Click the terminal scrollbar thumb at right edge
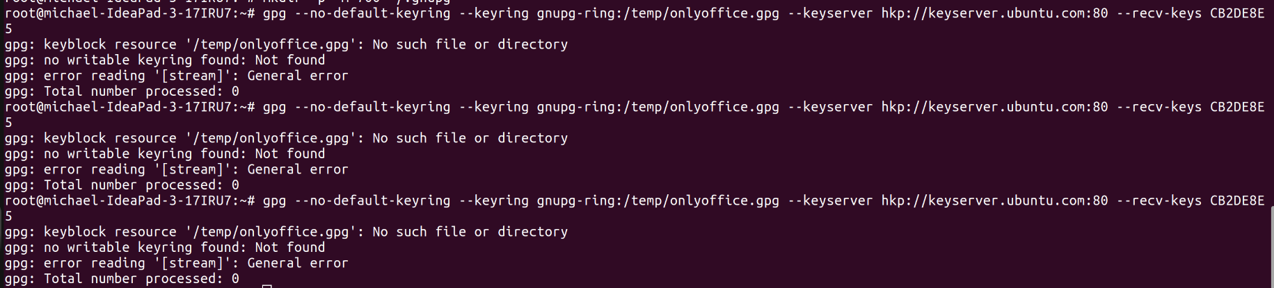Viewport: 1274px width, 288px height. (x=1271, y=246)
